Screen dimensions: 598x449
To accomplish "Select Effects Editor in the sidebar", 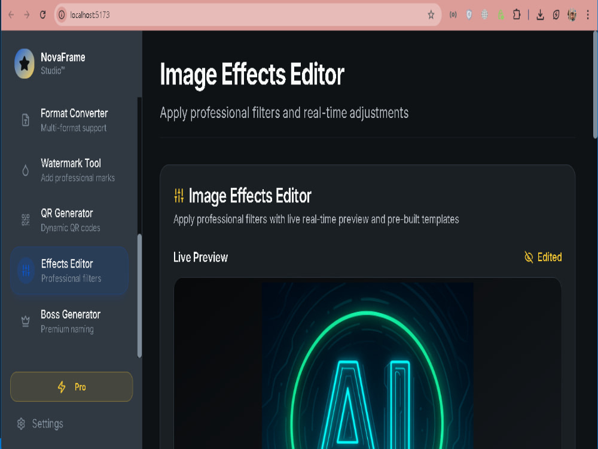I will tap(69, 271).
